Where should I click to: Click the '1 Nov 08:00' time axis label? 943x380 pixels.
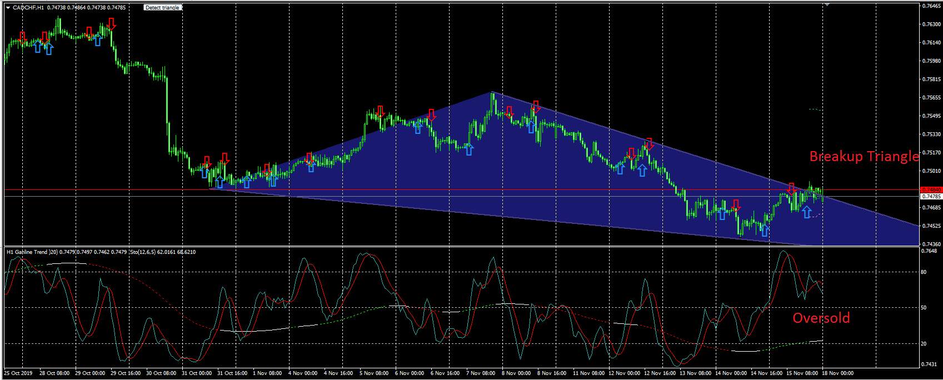pos(267,373)
